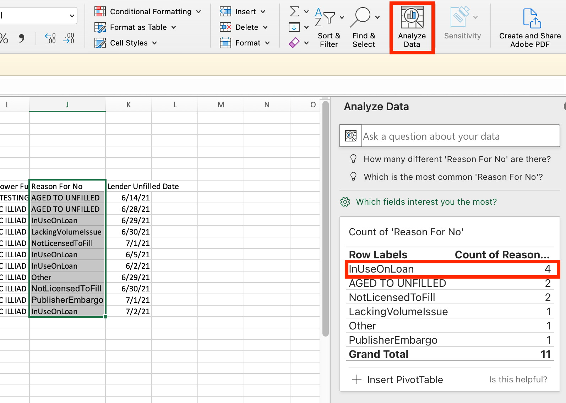Click the 'Ask a question about your data' field
566x403 pixels.
460,136
